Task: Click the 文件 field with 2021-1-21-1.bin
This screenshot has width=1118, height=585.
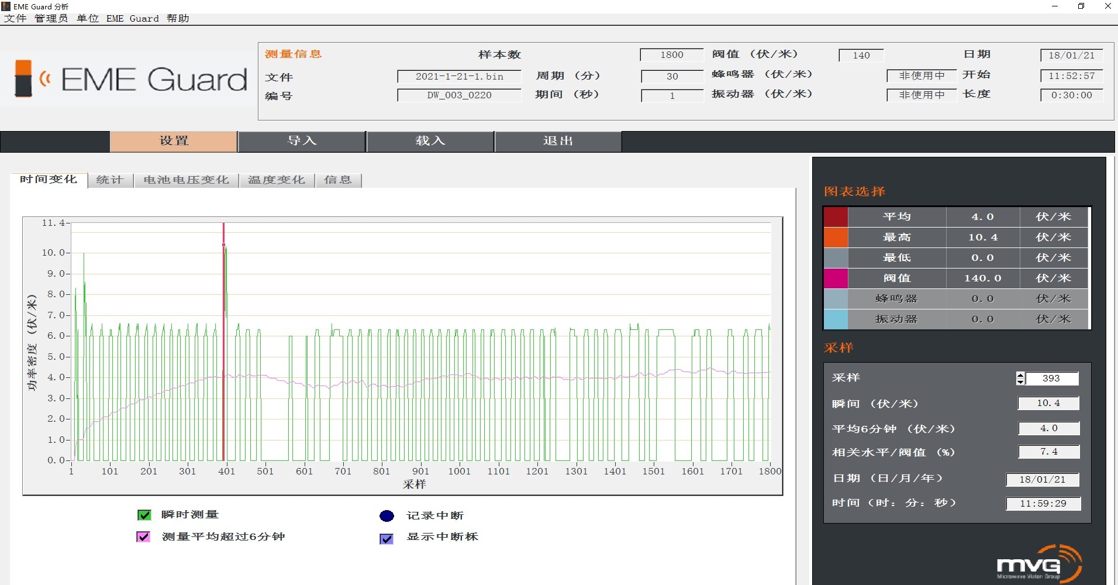Action: point(459,77)
